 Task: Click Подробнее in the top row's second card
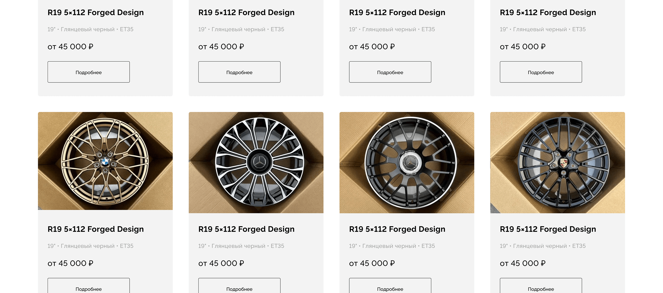[x=239, y=72]
